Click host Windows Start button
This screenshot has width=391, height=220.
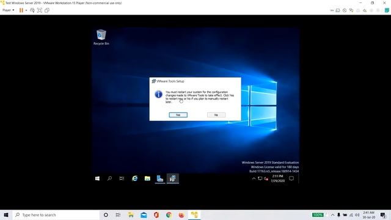click(6, 215)
